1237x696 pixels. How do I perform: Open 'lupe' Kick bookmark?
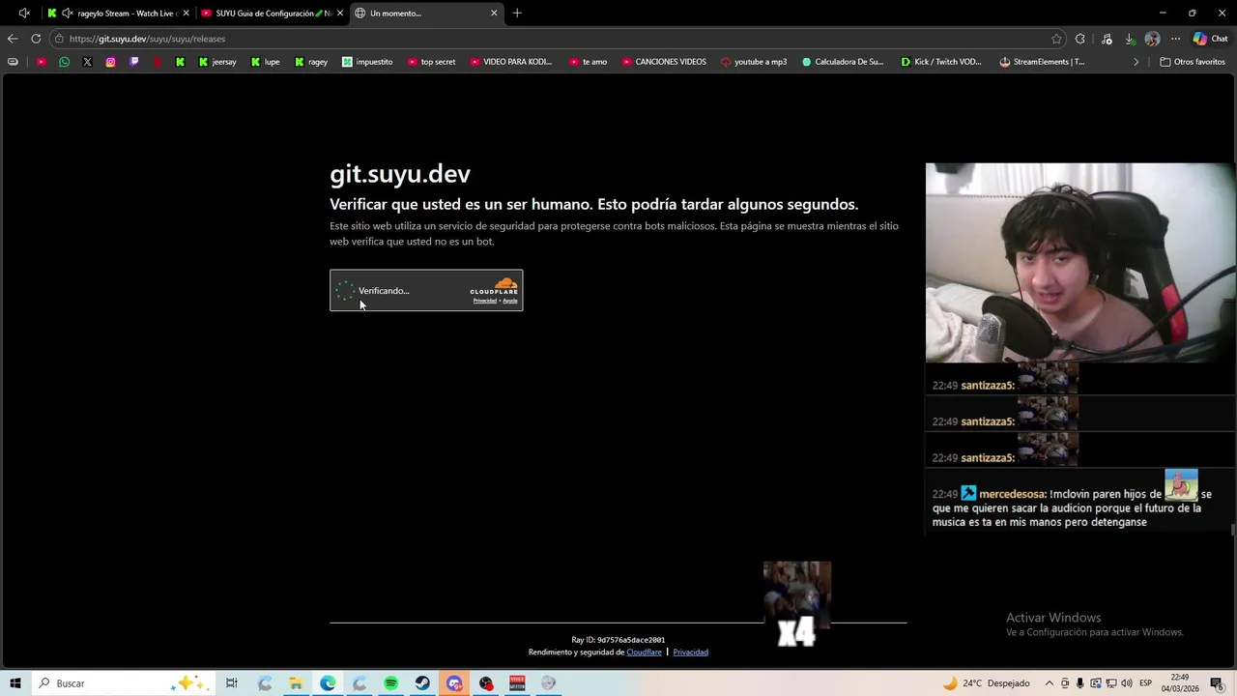(x=266, y=62)
